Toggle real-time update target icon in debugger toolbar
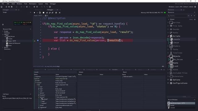Image resolution: width=198 pixels, height=111 pixels. point(56,13)
